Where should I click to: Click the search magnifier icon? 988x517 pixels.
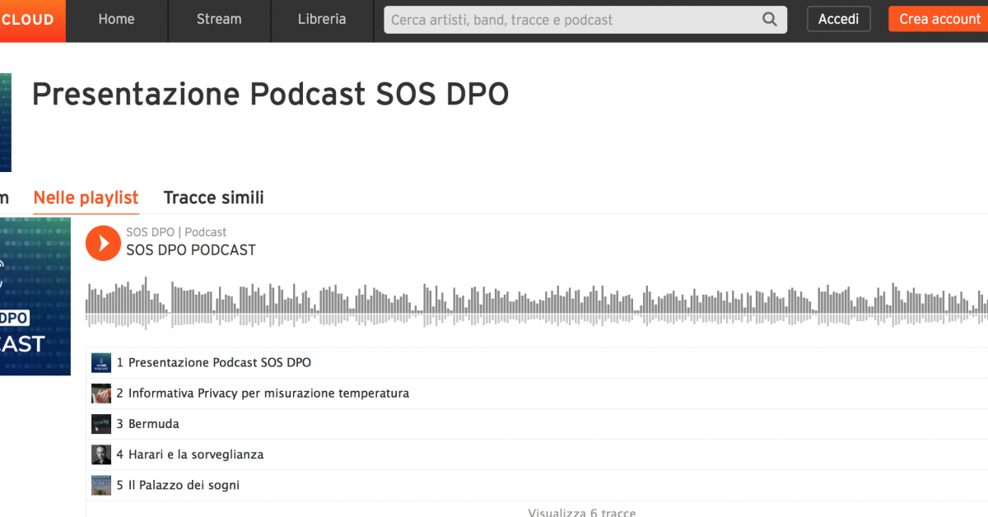click(x=770, y=20)
